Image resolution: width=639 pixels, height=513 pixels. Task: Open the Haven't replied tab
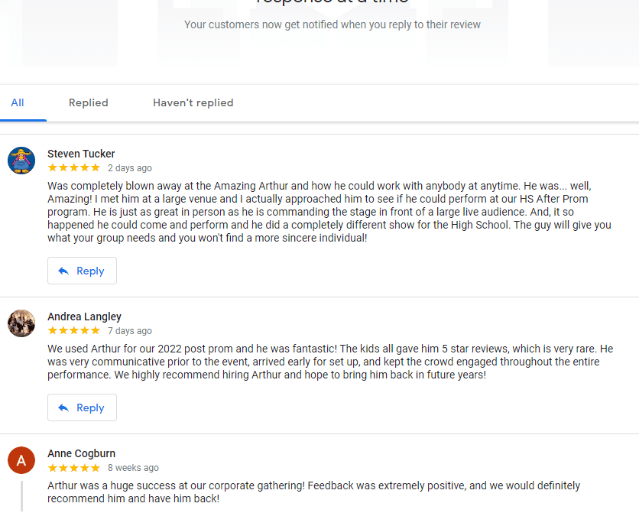click(x=193, y=102)
